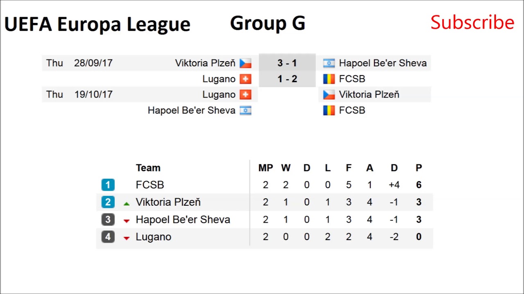Viewport: 524px width, 294px height.
Task: Click the position 2 badge for Viktoria Plzeň
Action: pyautogui.click(x=108, y=202)
